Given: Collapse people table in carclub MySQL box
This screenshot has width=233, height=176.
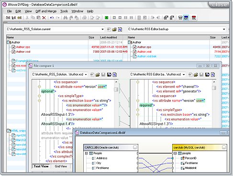Looking at the screenshot, I should (x=175, y=154).
